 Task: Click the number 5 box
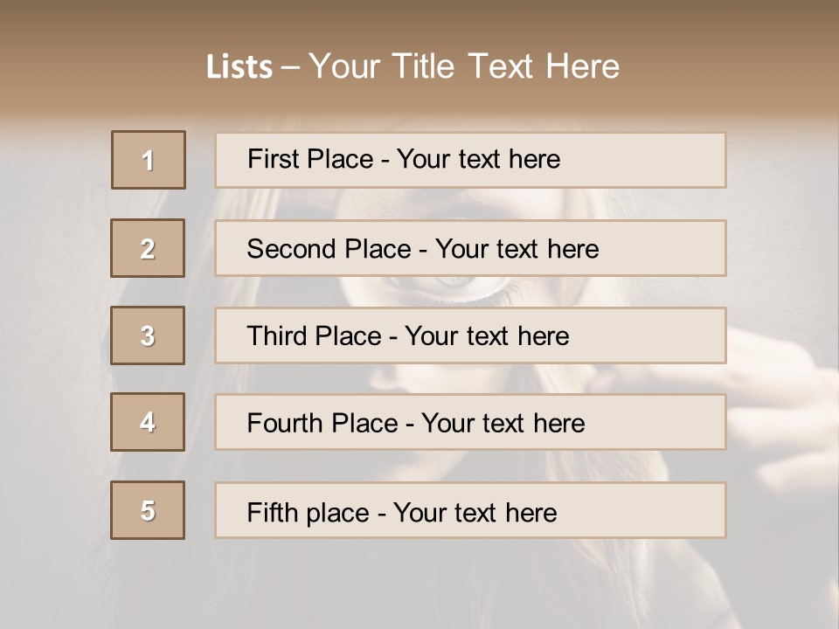[148, 510]
